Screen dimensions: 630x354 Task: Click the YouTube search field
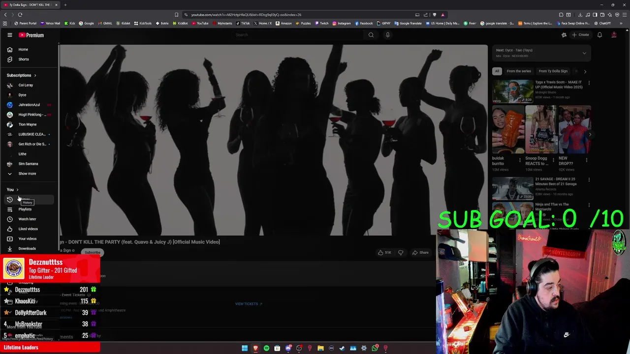[x=298, y=35]
